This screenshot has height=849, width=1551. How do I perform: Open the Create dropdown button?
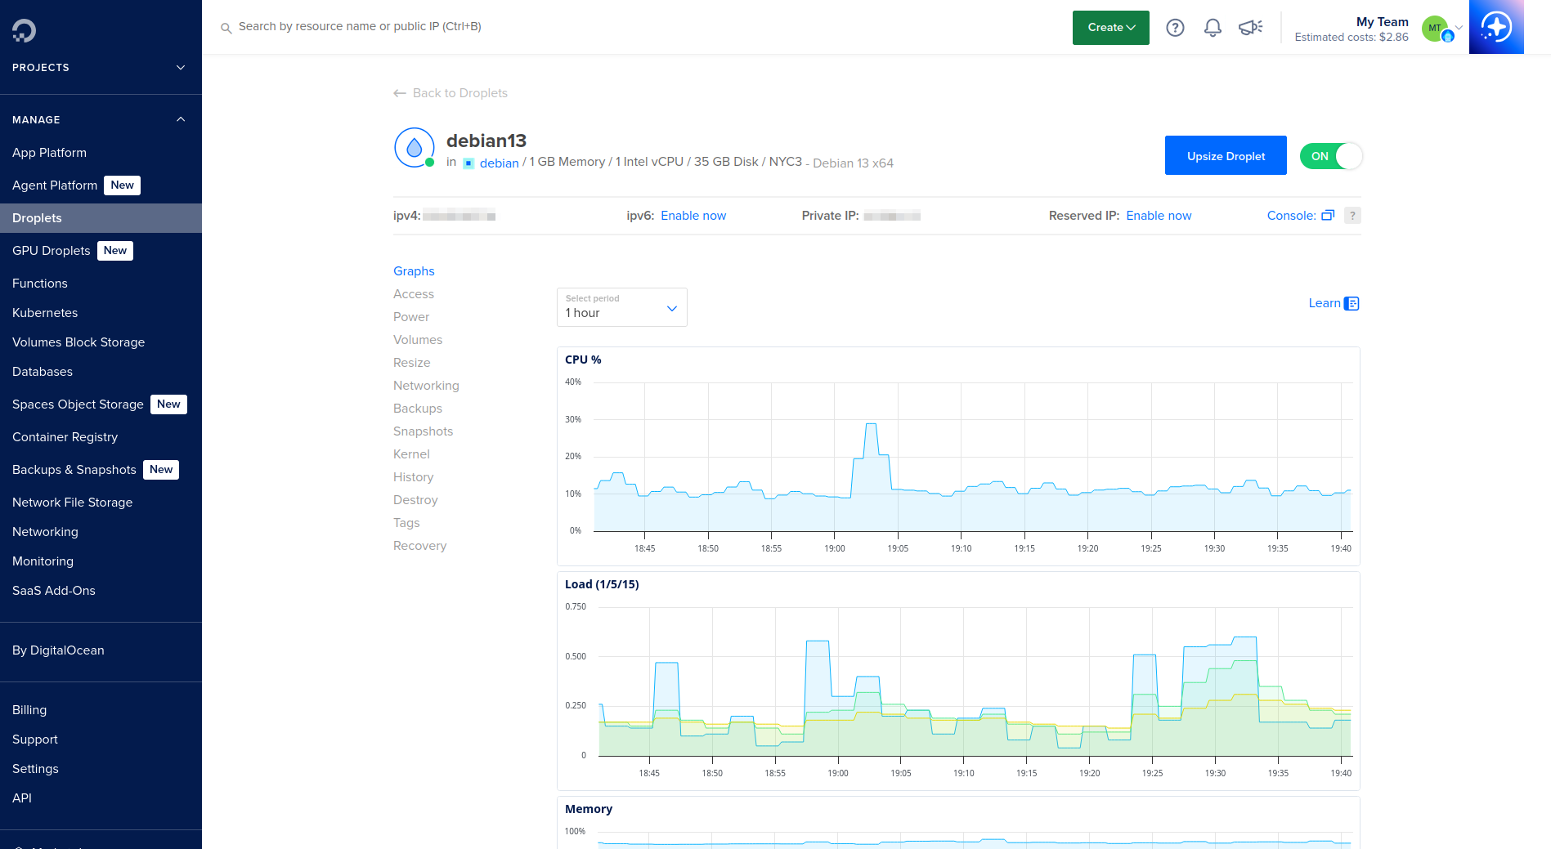point(1110,28)
